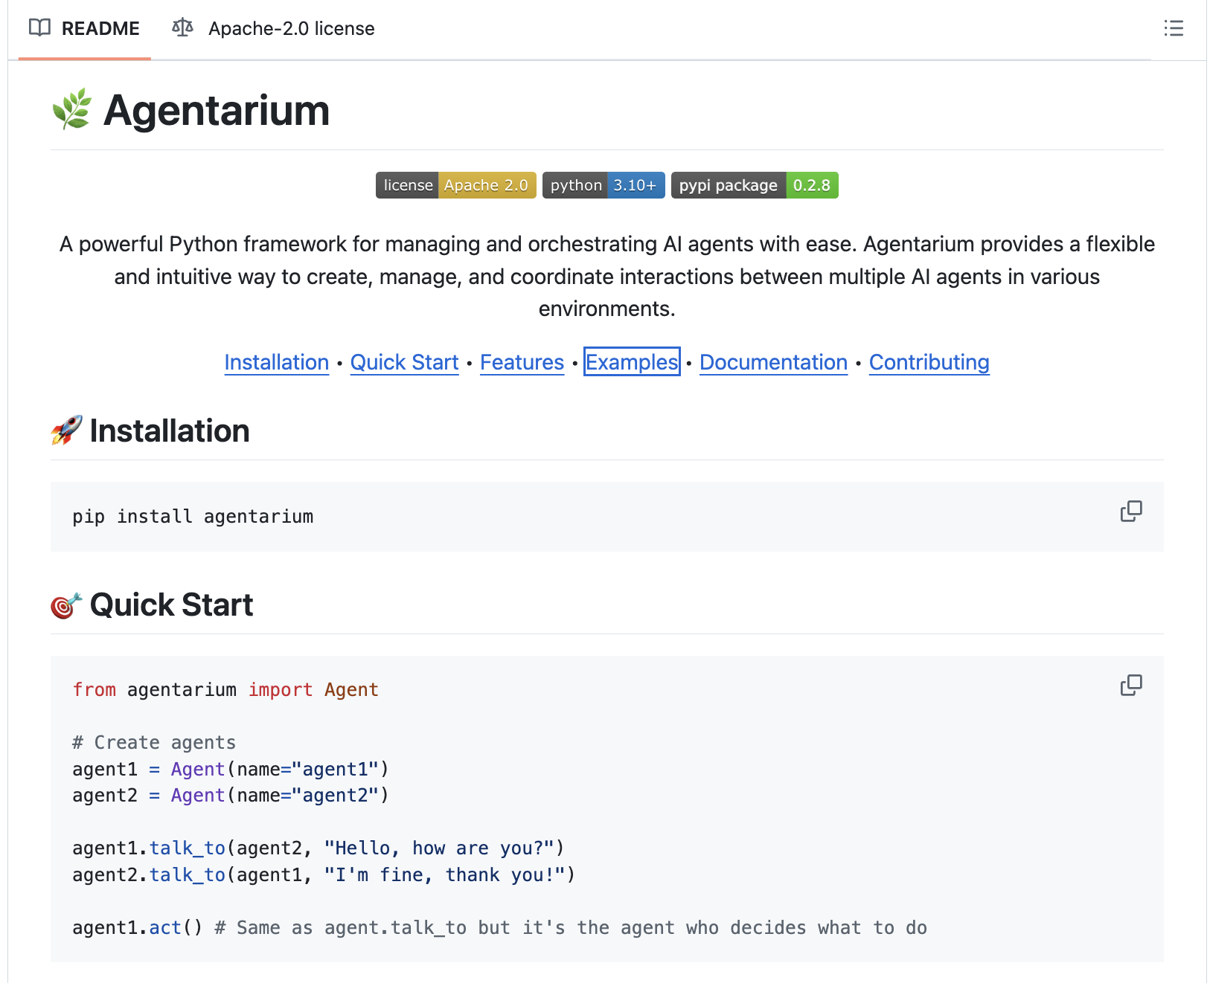Open the Documentation section link
The width and height of the screenshot is (1210, 983).
[x=773, y=362]
